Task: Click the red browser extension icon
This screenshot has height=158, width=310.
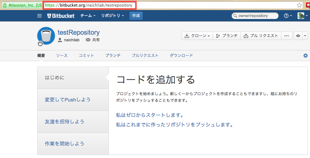Action: coord(308,5)
